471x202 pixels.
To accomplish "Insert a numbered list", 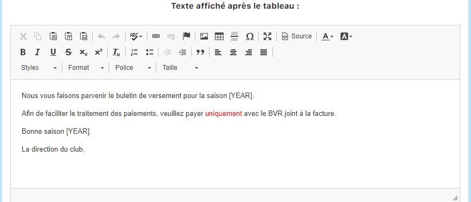I will point(134,53).
